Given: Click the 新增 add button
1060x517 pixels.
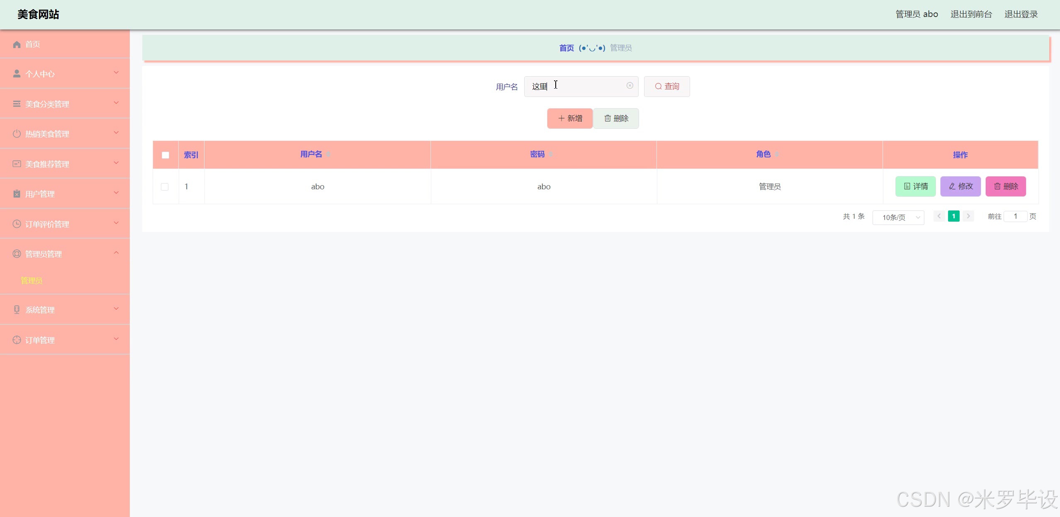Looking at the screenshot, I should coord(570,118).
